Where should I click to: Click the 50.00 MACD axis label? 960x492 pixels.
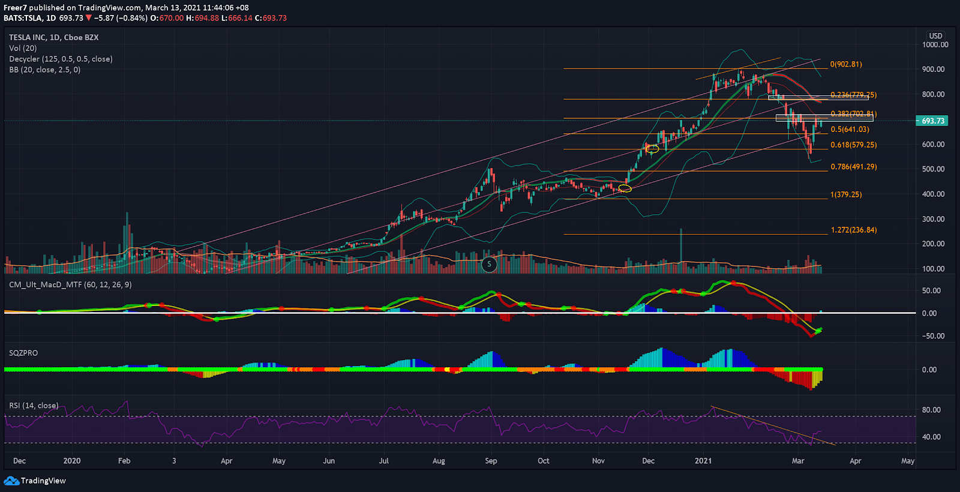pyautogui.click(x=931, y=291)
